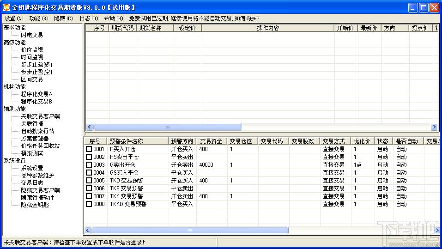Select 价位监视 tree item
The image size is (442, 249).
(32, 49)
